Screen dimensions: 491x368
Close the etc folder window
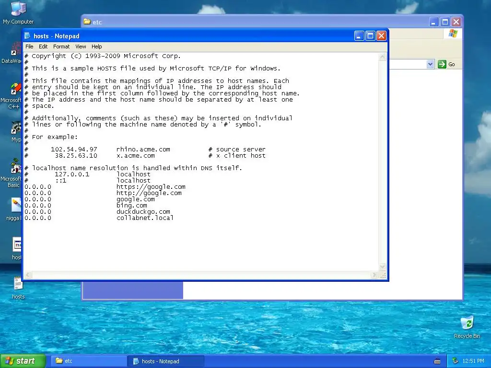(x=456, y=22)
